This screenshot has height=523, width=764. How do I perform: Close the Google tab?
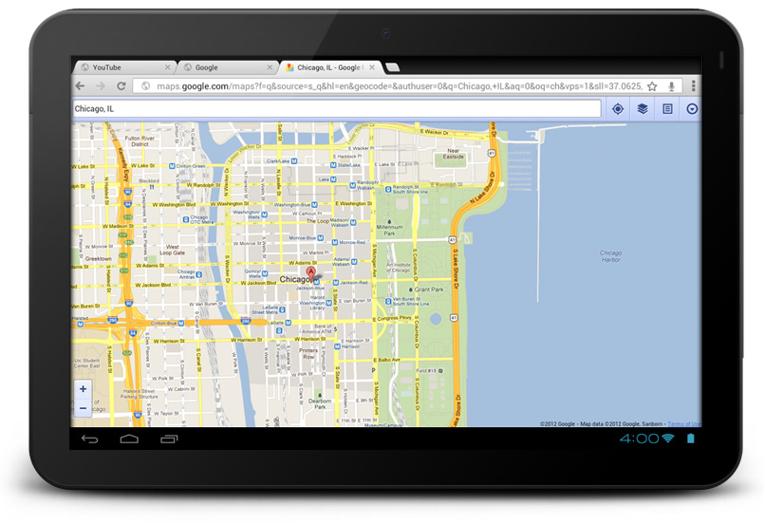pyautogui.click(x=270, y=67)
